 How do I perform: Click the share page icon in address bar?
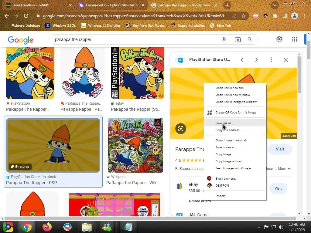point(234,16)
